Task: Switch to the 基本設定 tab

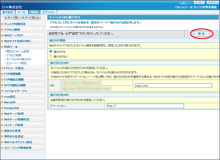Action: tap(8, 12)
